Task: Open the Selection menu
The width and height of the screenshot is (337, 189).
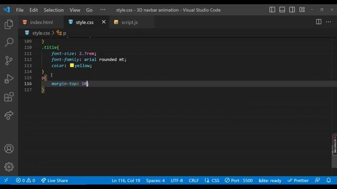Action: point(54,10)
